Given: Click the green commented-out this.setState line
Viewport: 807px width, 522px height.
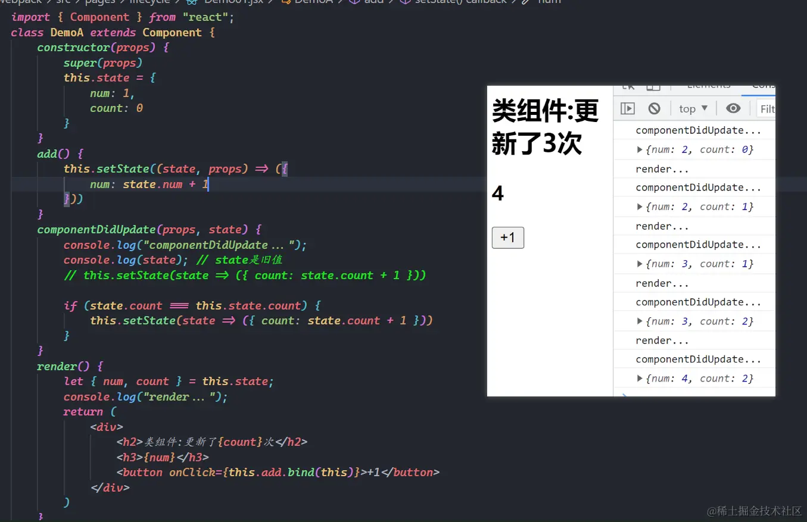Looking at the screenshot, I should pos(245,276).
